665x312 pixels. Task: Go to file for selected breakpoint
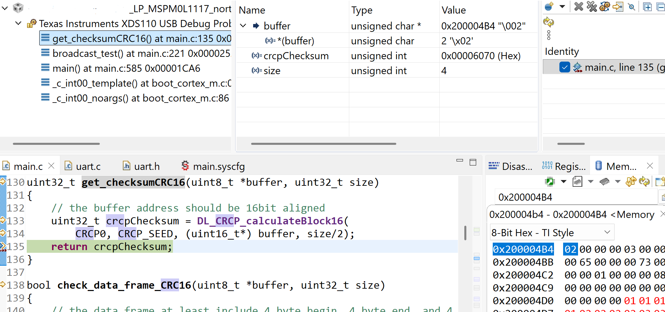point(618,6)
